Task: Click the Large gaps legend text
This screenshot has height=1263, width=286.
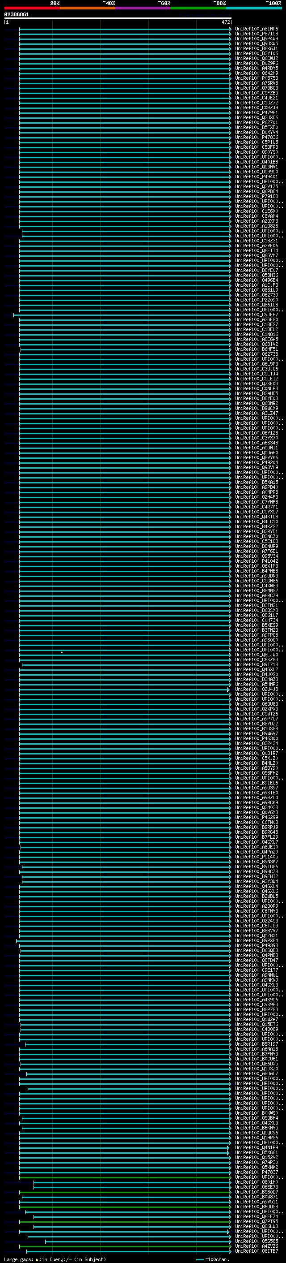Action: click(x=55, y=1259)
